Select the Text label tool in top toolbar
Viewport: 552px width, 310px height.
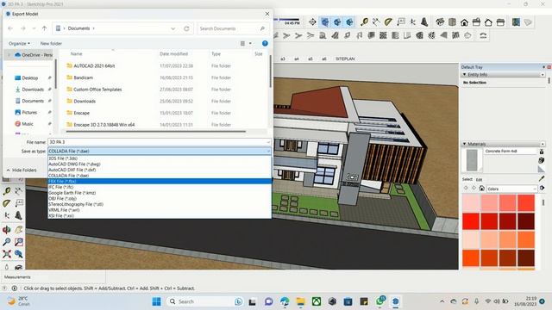pyautogui.click(x=400, y=22)
